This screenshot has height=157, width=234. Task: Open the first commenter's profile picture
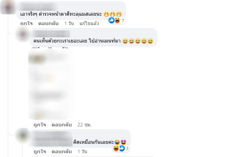pyautogui.click(x=8, y=7)
